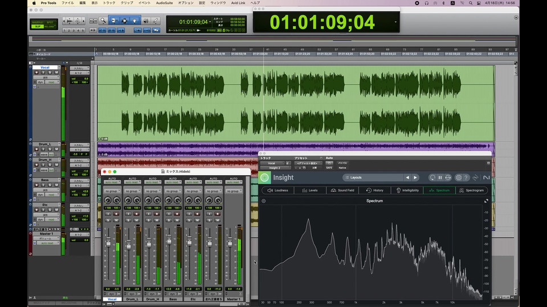Screen dimensions: 547x307
Task: Open Insight settings gear icon
Action: click(x=458, y=177)
